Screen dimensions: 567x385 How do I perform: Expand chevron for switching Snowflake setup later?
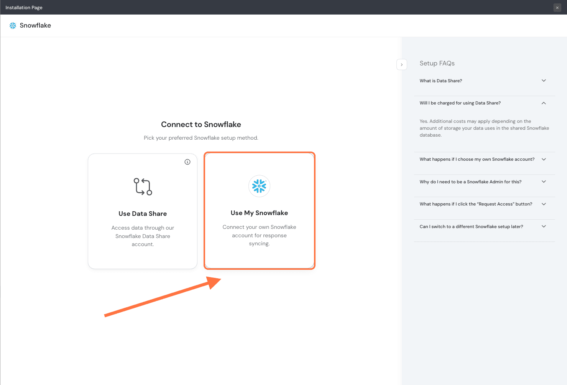(544, 227)
